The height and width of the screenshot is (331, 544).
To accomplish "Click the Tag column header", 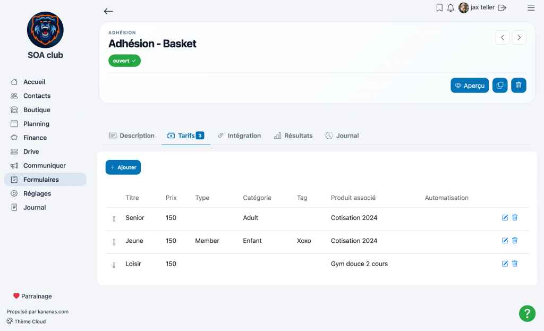I will 302,198.
